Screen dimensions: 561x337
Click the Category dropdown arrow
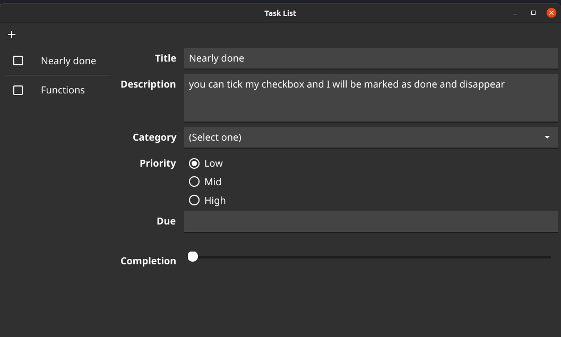tap(547, 137)
